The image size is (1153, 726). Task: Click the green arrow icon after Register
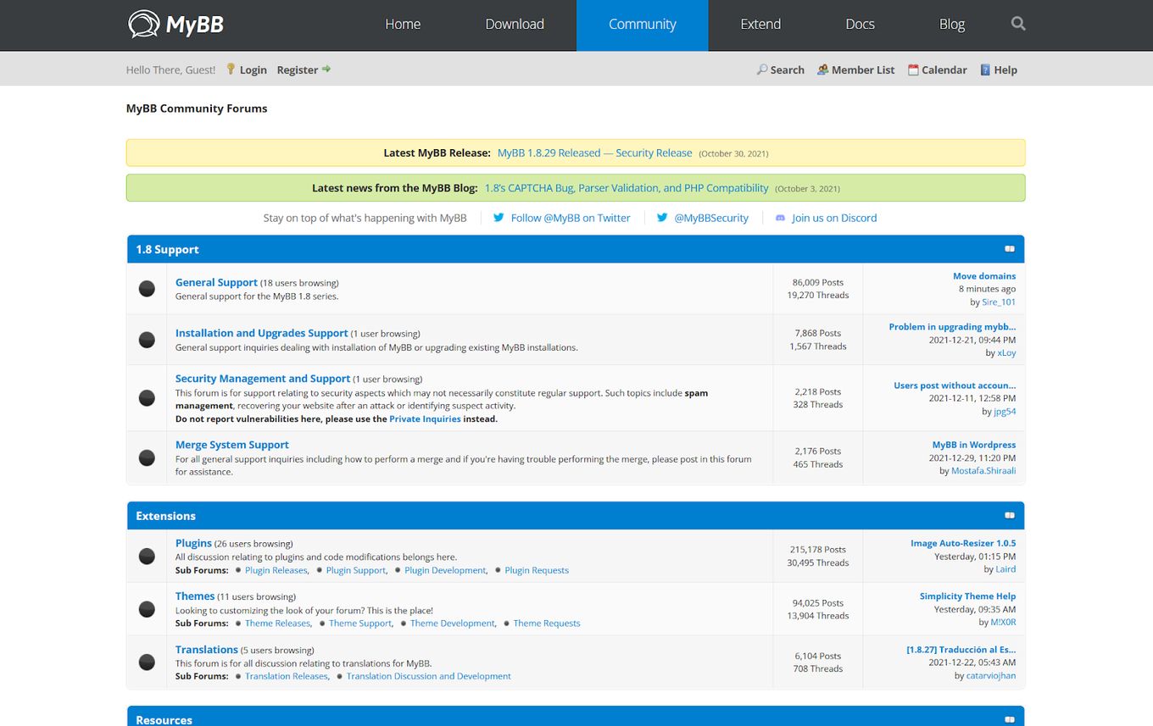326,69
